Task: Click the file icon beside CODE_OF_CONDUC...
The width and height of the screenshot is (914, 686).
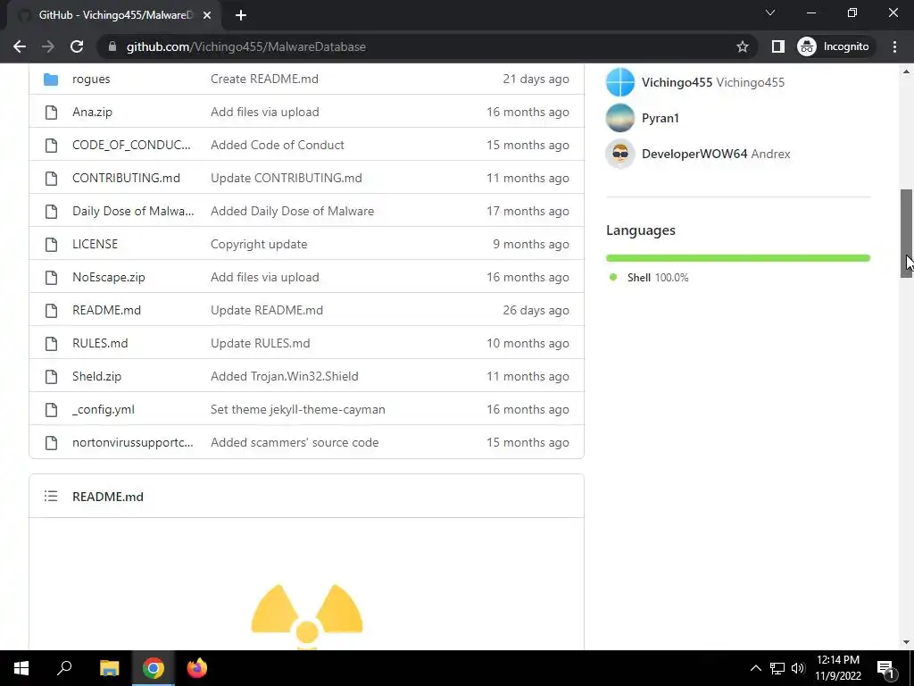Action: [51, 146]
